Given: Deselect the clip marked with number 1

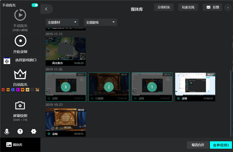Looking at the screenshot, I should [x=152, y=87].
